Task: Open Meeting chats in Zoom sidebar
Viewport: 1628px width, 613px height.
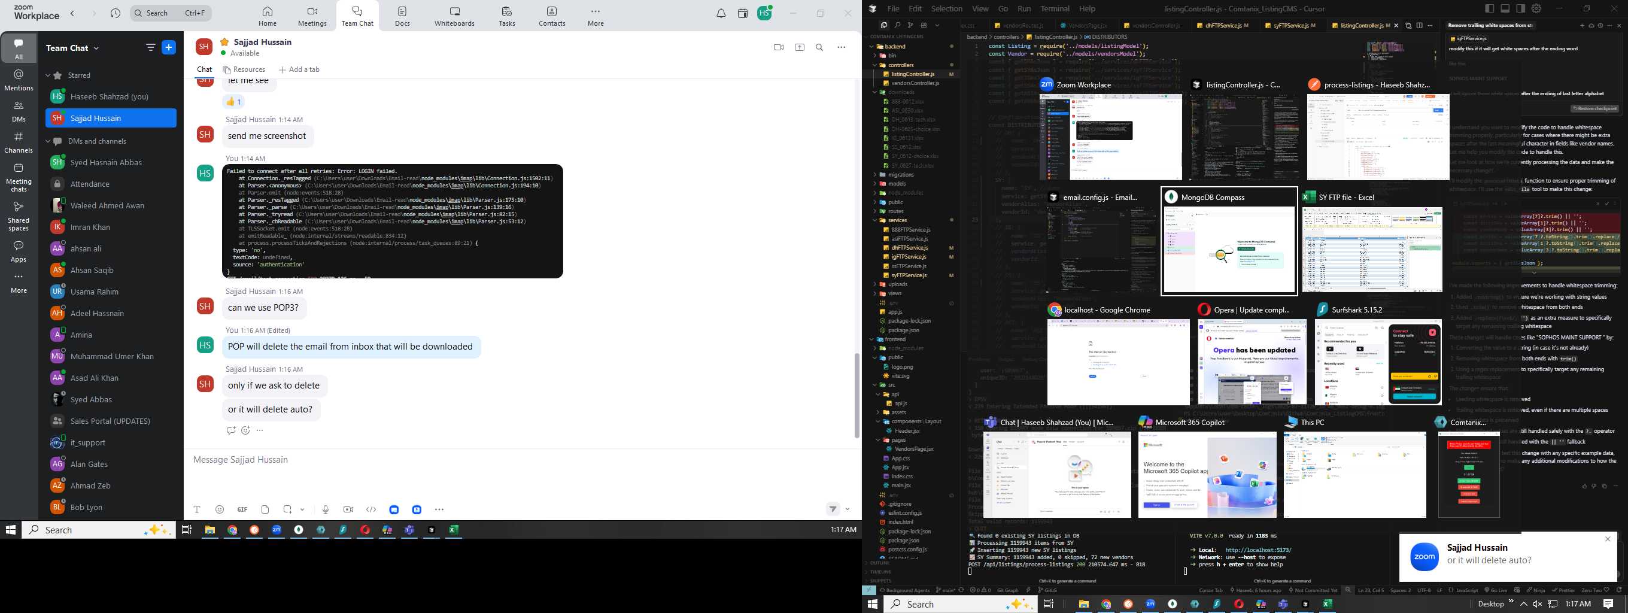Action: click(19, 178)
